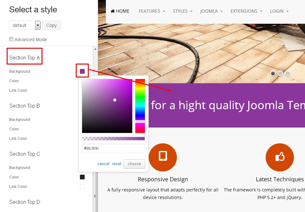This screenshot has width=305, height=212.
Task: Click the thumbs-up Latest Techniques icon
Action: click(280, 157)
